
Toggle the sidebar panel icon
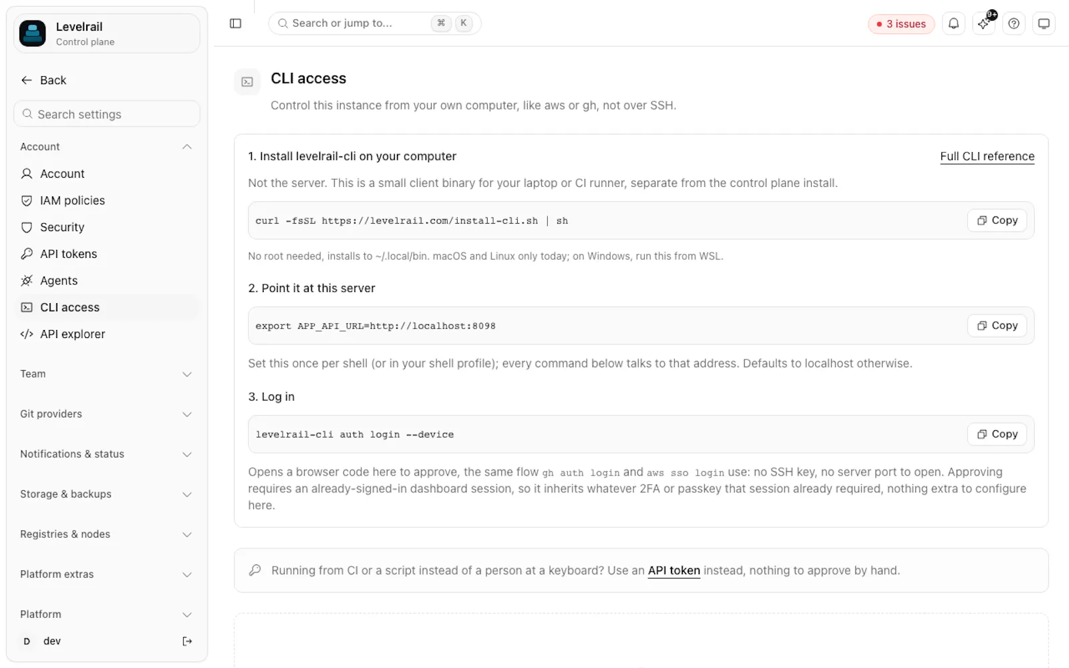[x=235, y=23]
